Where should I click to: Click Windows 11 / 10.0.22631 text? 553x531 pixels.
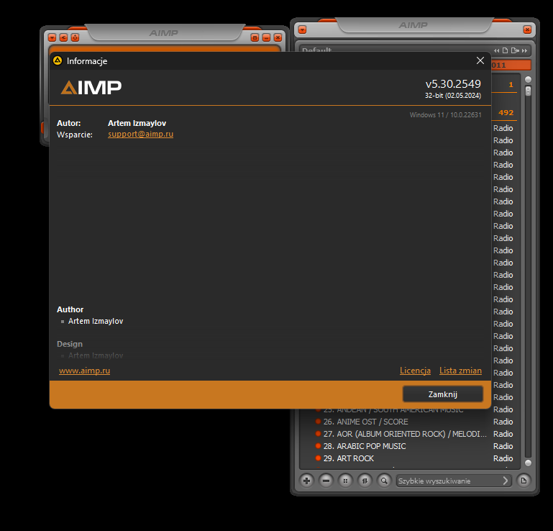(x=445, y=114)
